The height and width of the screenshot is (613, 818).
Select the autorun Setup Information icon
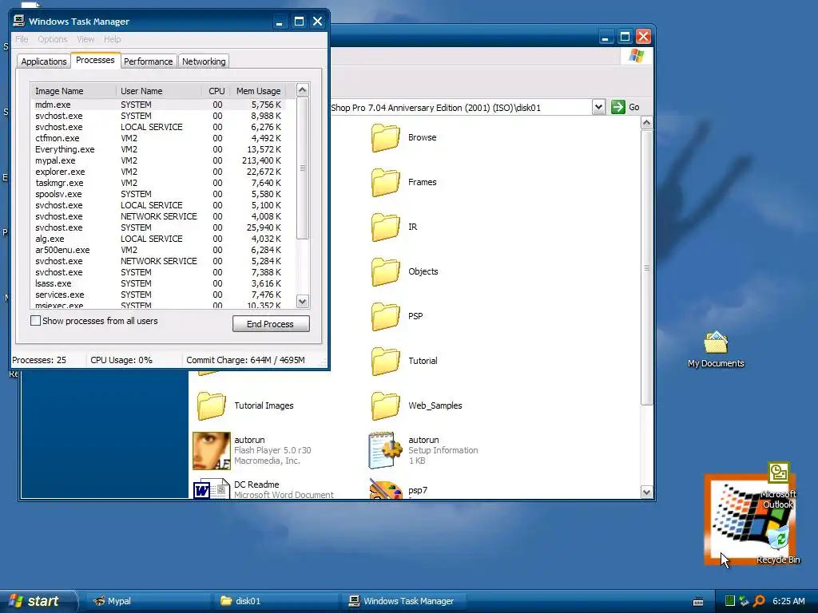point(386,450)
